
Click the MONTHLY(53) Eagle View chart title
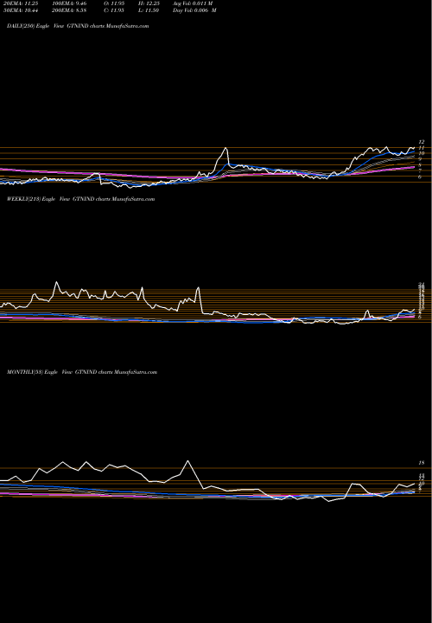point(82,372)
